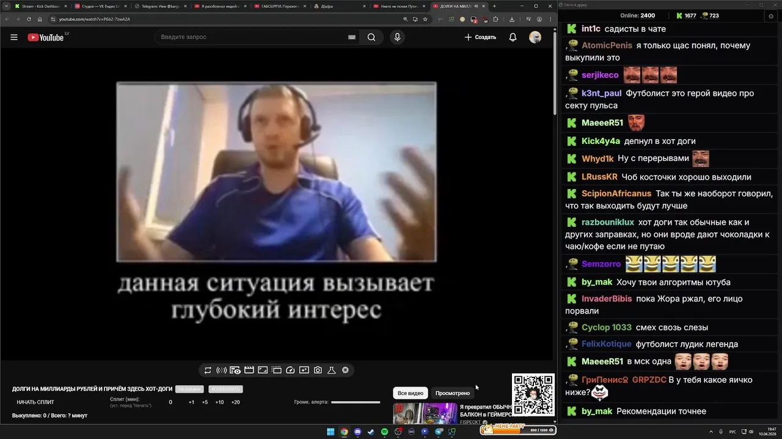
Task: Click the loop icon in player toolbar
Action: (208, 370)
